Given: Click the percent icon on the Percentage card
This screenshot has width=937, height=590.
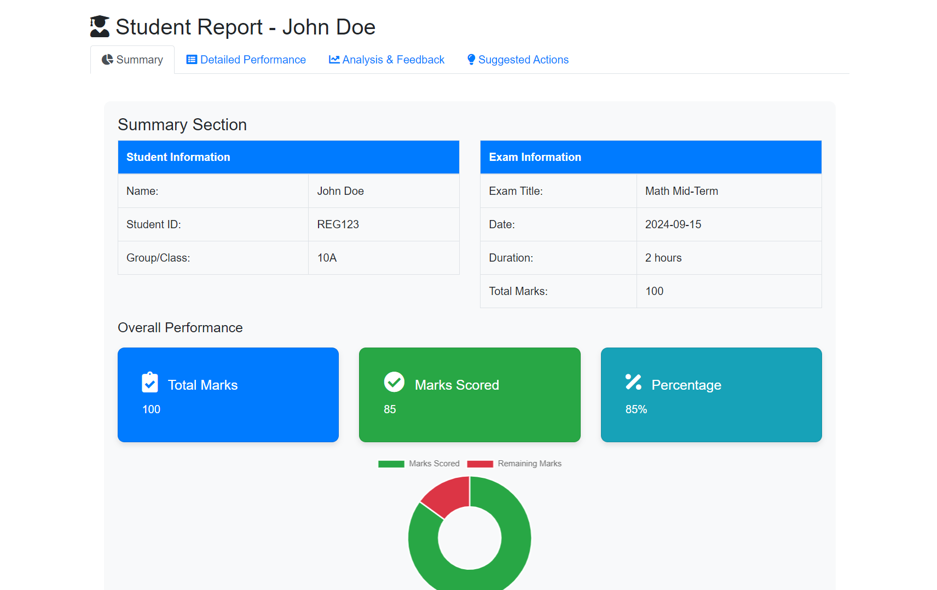Looking at the screenshot, I should [x=633, y=382].
